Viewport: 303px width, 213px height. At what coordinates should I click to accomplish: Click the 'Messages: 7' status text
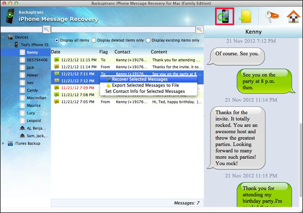tap(186, 203)
